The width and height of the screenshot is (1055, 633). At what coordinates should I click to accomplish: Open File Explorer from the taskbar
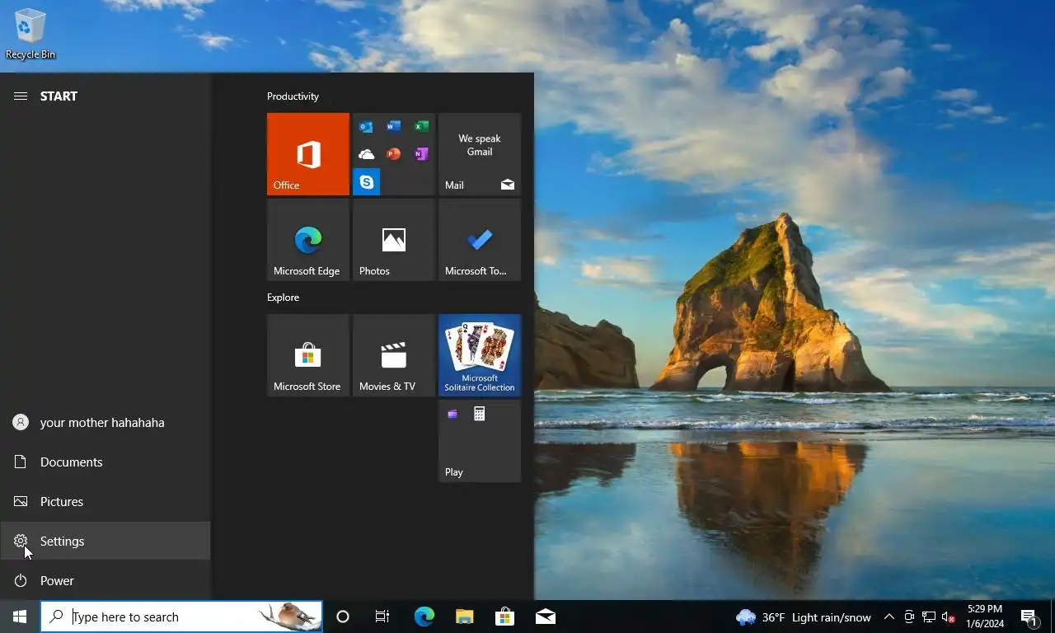pos(464,617)
